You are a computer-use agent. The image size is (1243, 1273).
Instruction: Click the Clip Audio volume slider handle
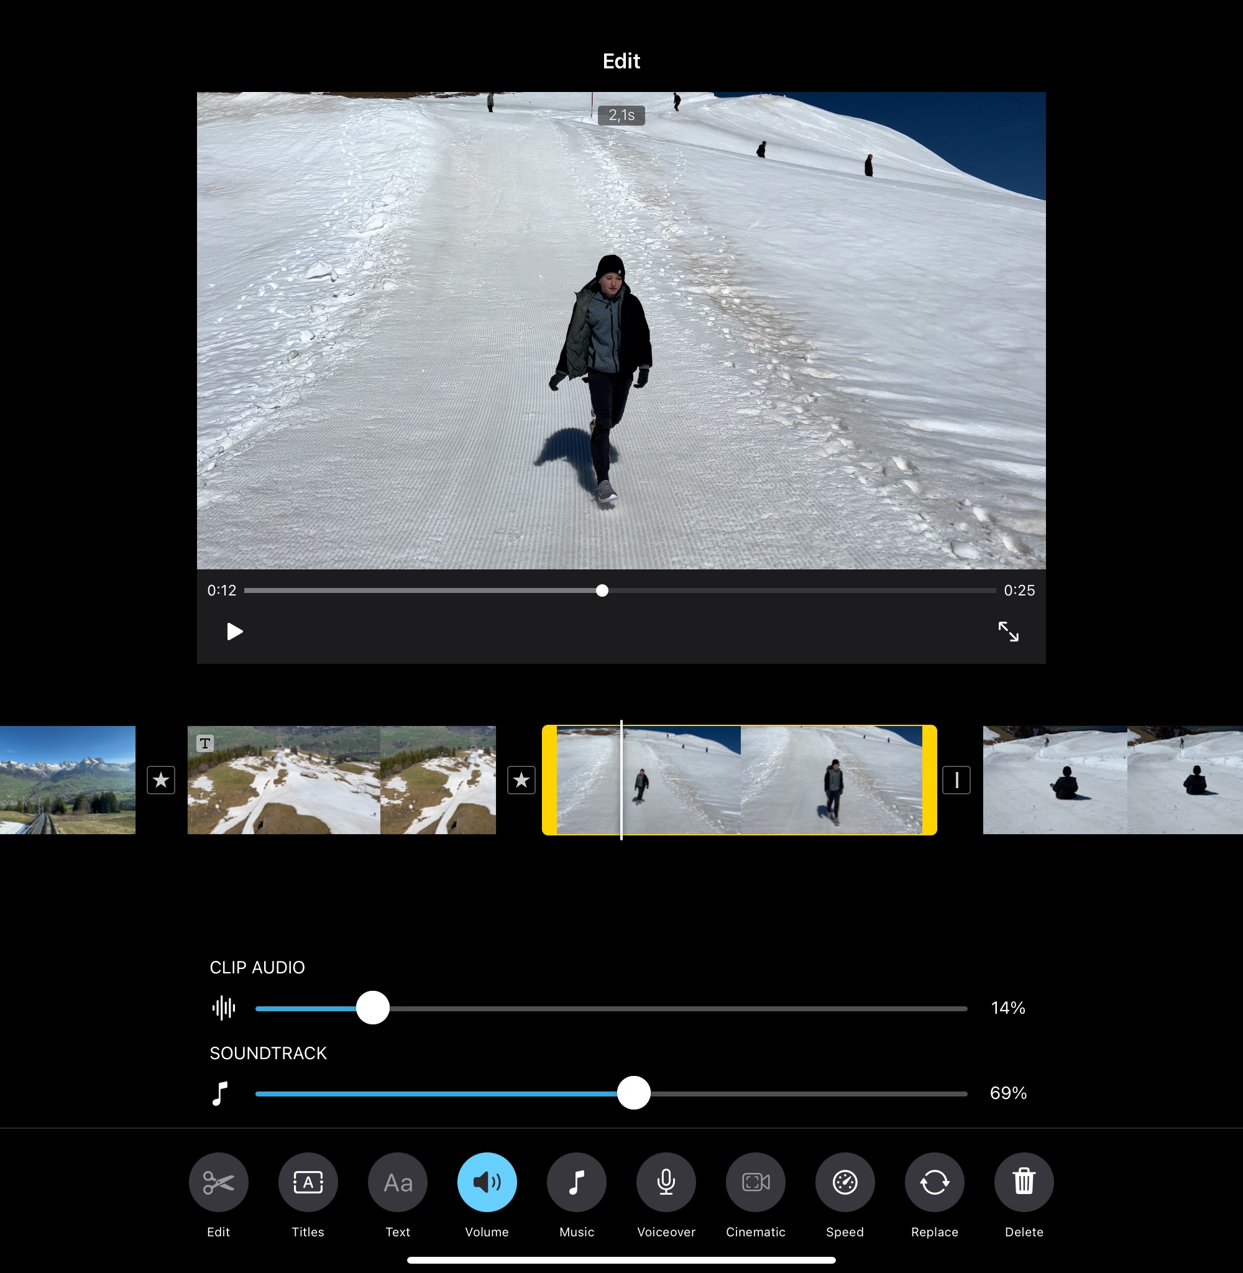pyautogui.click(x=373, y=1008)
